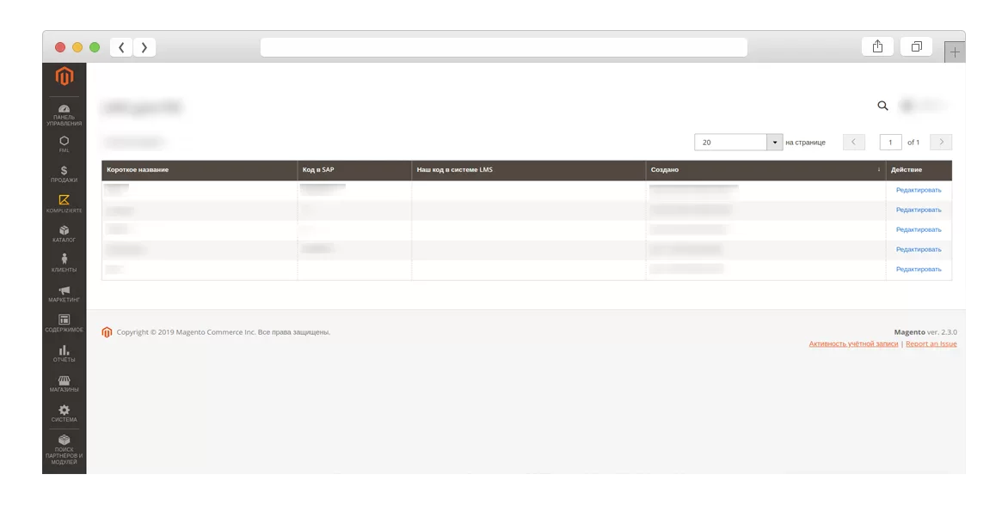Click Редактировать in the first table row
The height and width of the screenshot is (505, 1008).
[919, 190]
